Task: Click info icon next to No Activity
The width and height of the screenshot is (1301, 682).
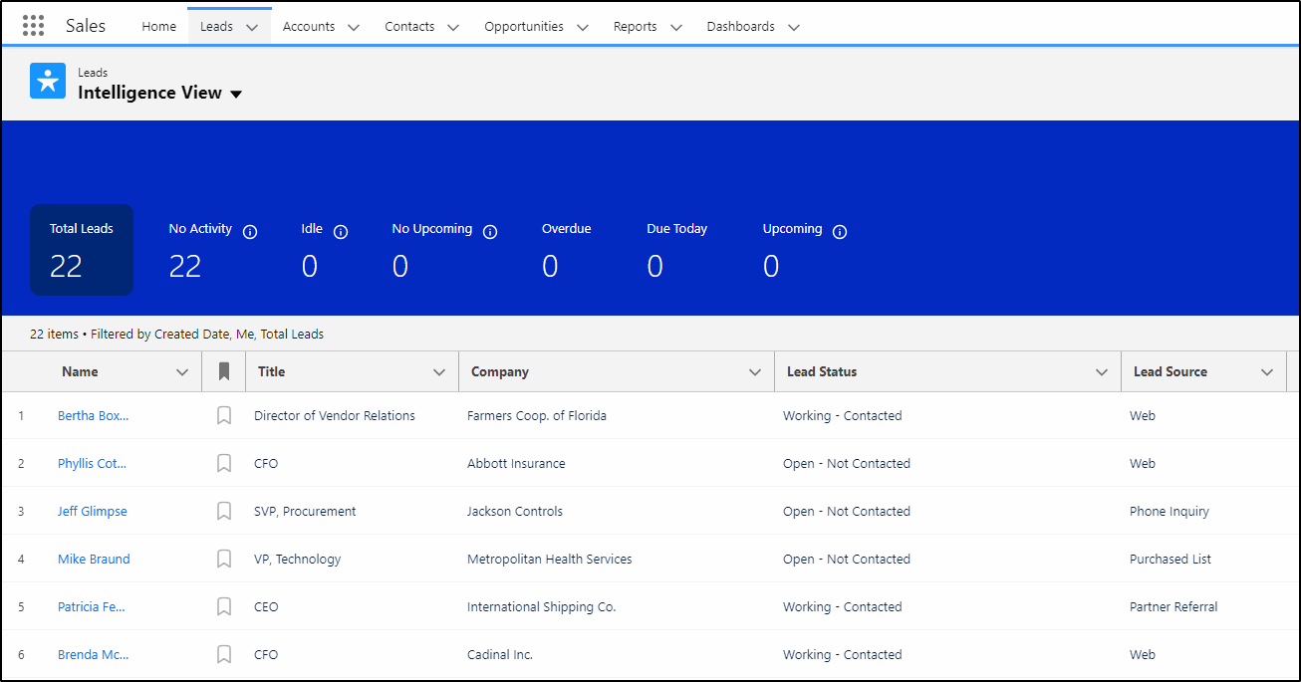Action: 250,232
